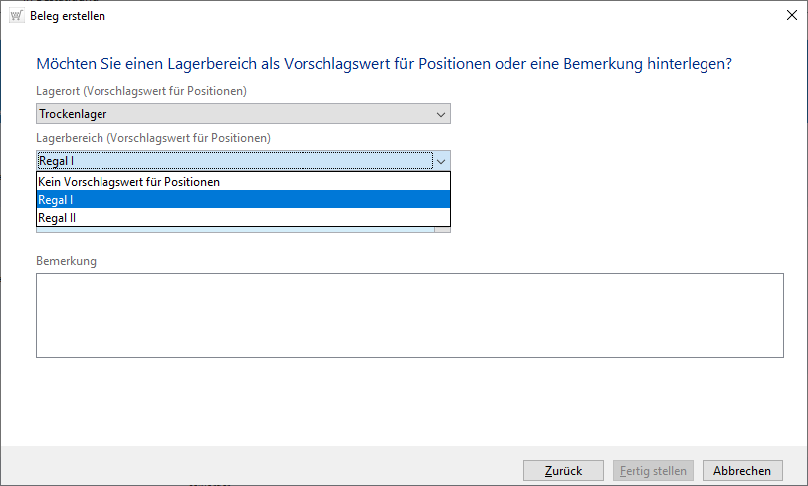808x486 pixels.
Task: Click the 'Lagerort (Vorschlagswert für Positionen)' label
Action: click(x=141, y=91)
